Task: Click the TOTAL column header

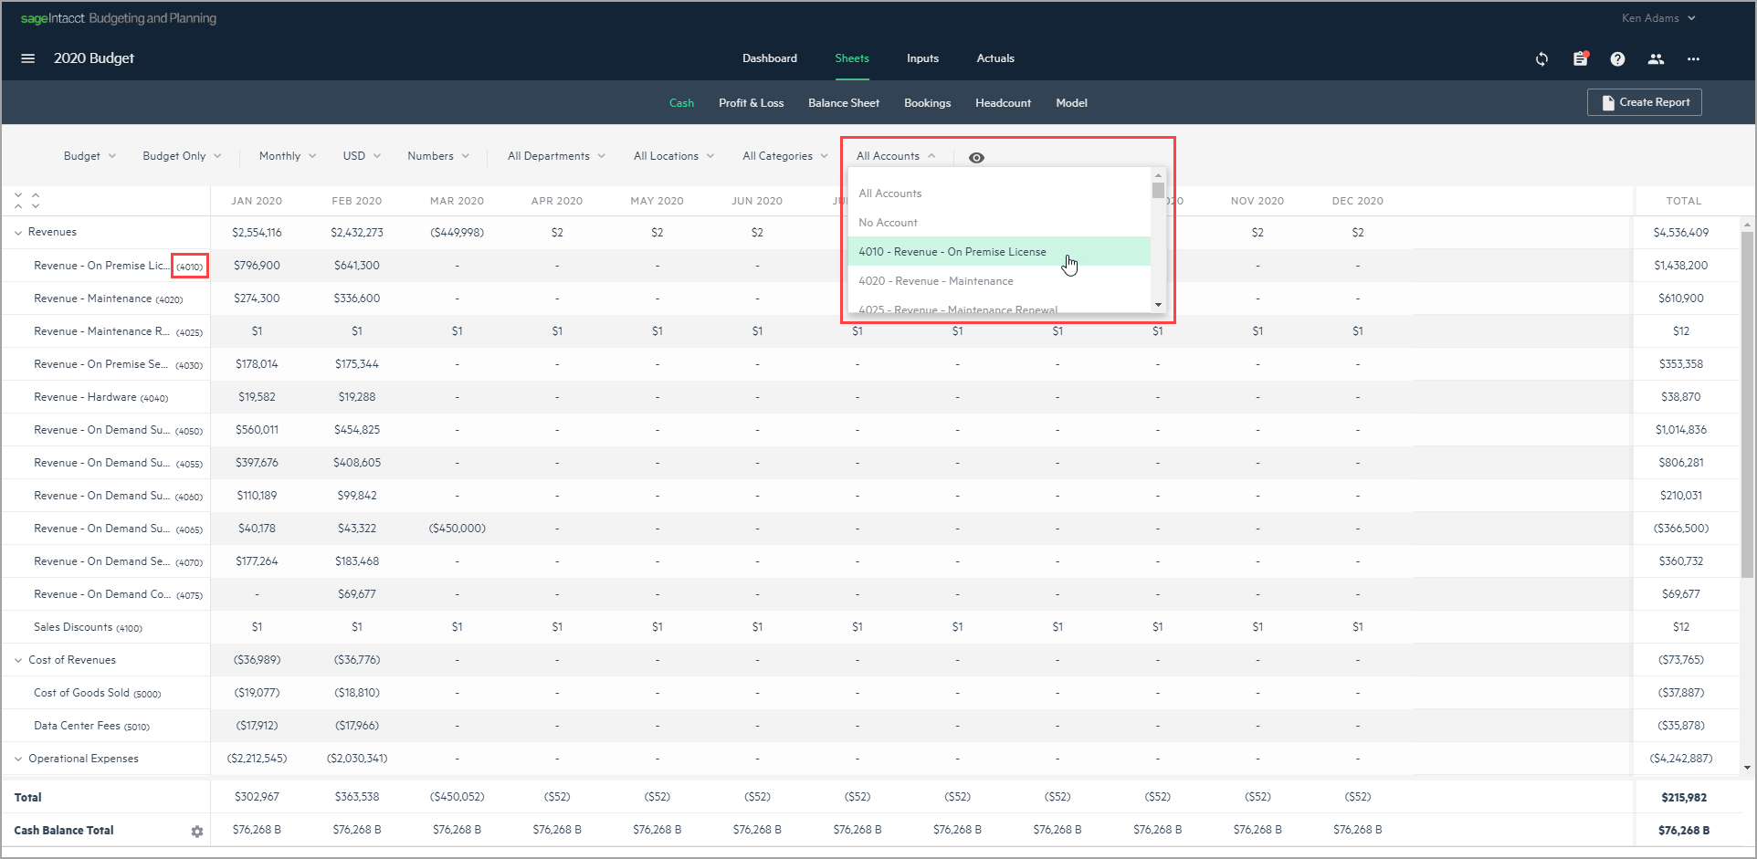Action: click(1683, 201)
